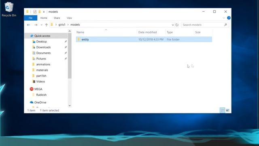Select OneDrive in the navigation pane

pyautogui.click(x=40, y=103)
